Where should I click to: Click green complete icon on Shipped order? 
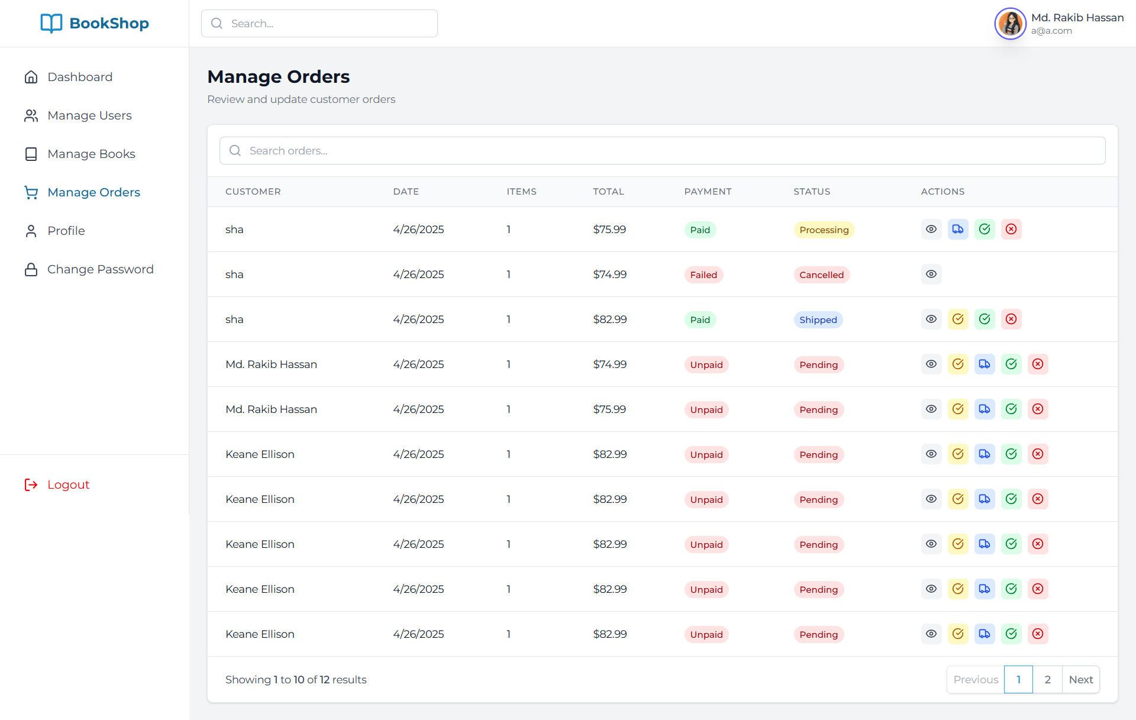coord(984,319)
